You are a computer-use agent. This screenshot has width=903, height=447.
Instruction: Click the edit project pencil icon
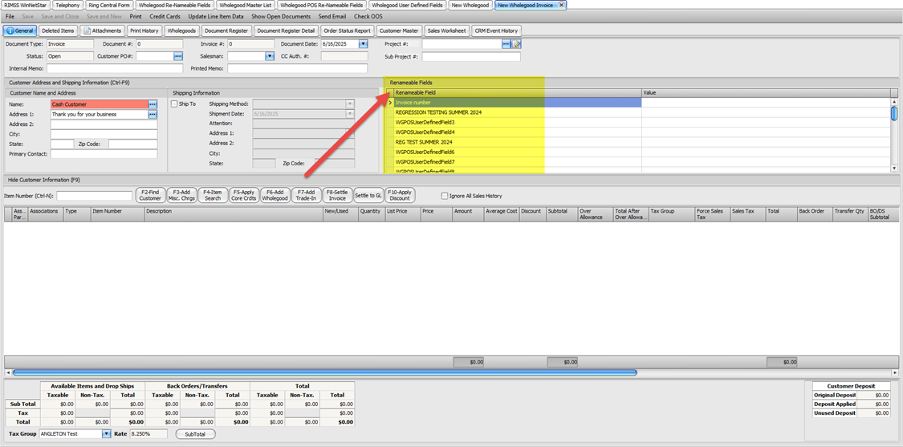517,44
